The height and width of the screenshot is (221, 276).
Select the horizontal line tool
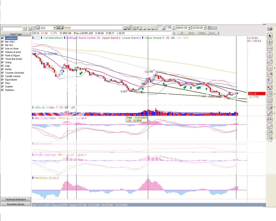(x=270, y=49)
